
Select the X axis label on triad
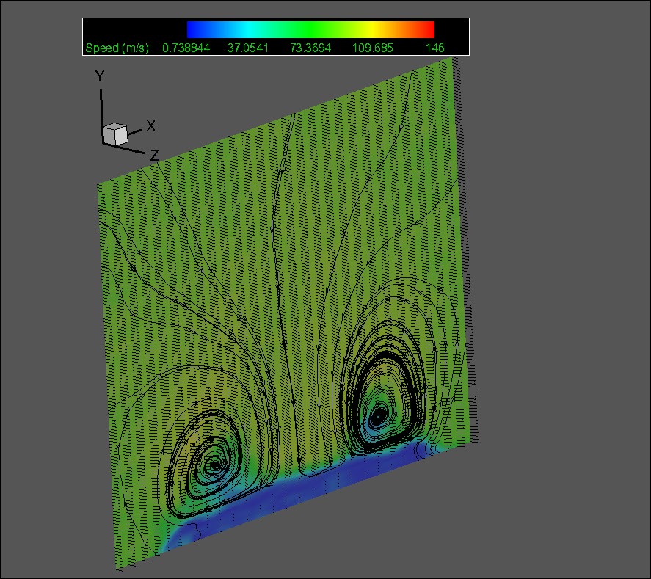point(150,126)
